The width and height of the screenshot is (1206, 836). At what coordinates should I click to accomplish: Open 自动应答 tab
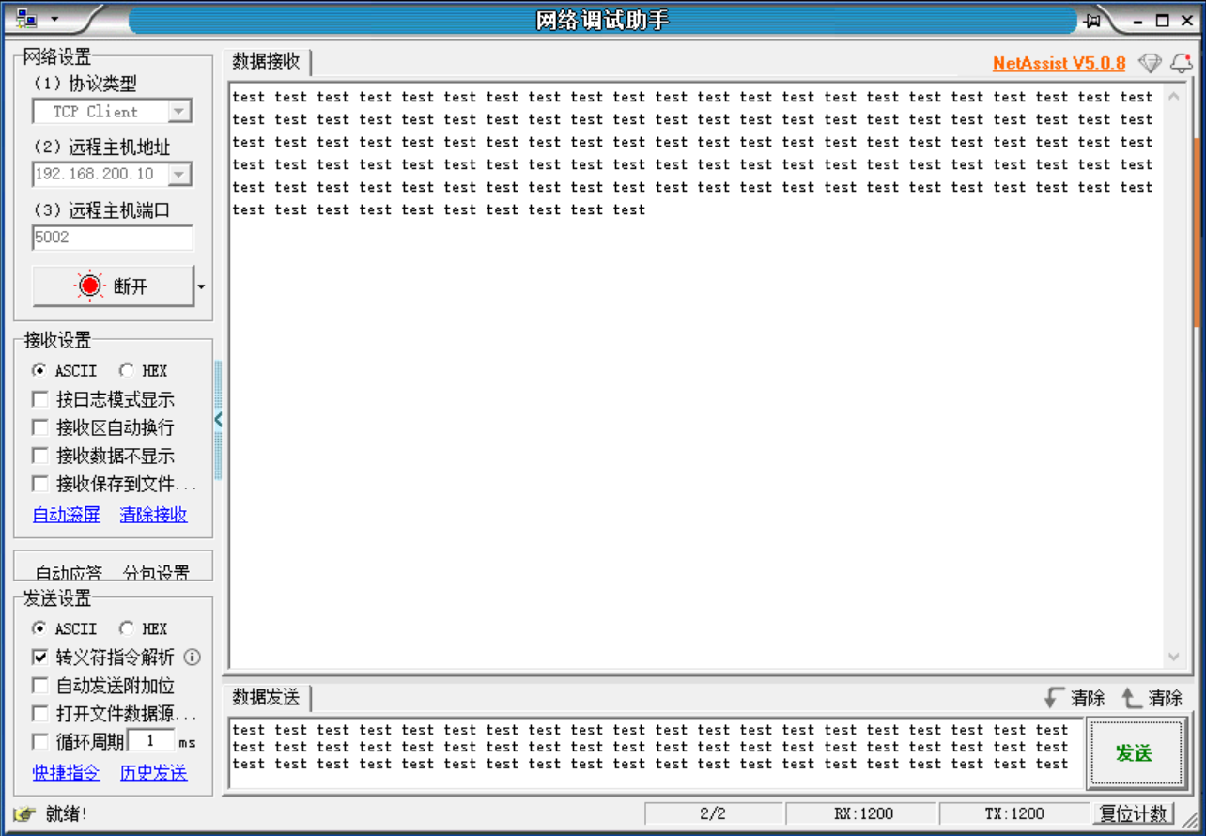(69, 572)
